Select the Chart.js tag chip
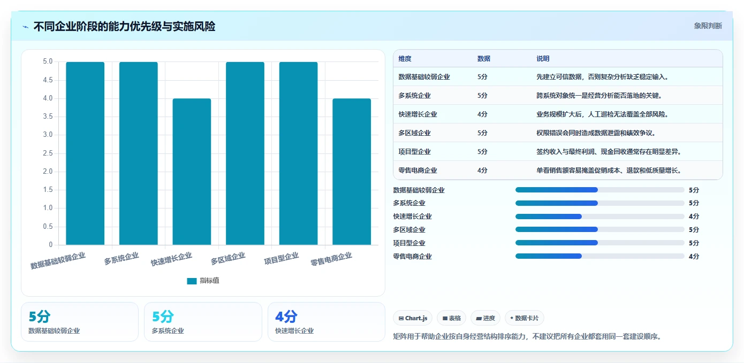744x363 pixels. point(413,318)
